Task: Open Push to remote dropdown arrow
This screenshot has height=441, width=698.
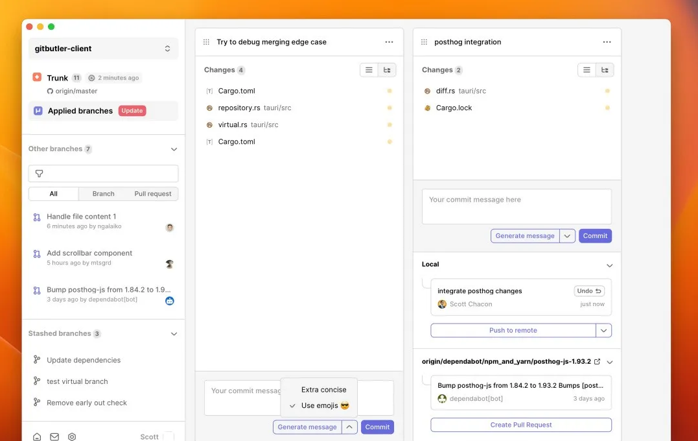Action: [x=603, y=330]
